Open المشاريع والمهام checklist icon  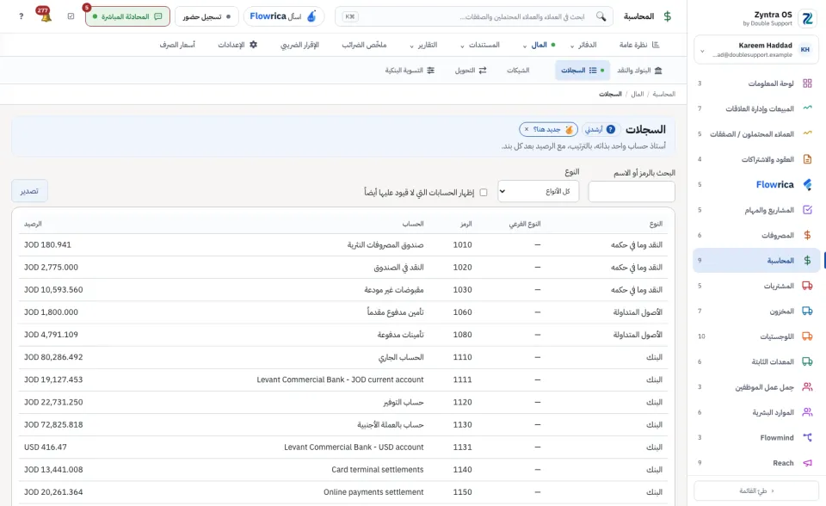click(807, 210)
